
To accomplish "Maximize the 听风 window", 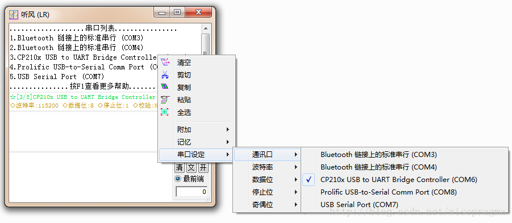I will (x=177, y=13).
